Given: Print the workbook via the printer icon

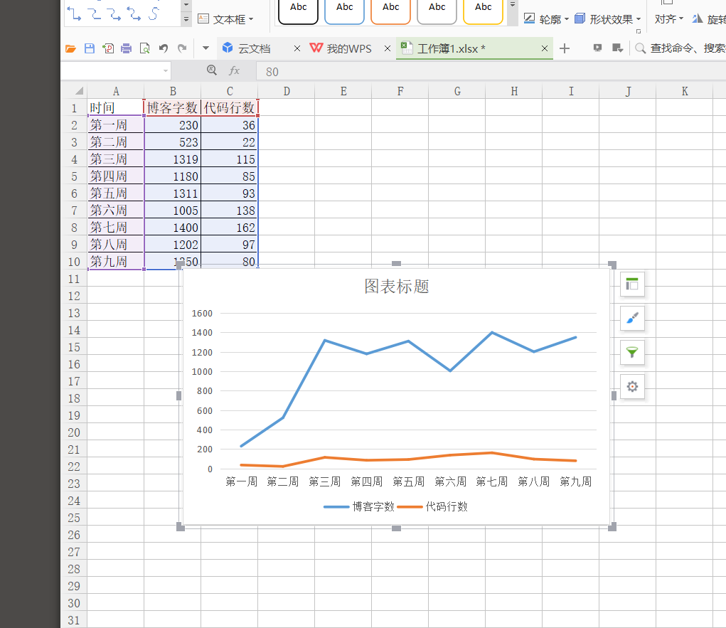Looking at the screenshot, I should (x=126, y=48).
